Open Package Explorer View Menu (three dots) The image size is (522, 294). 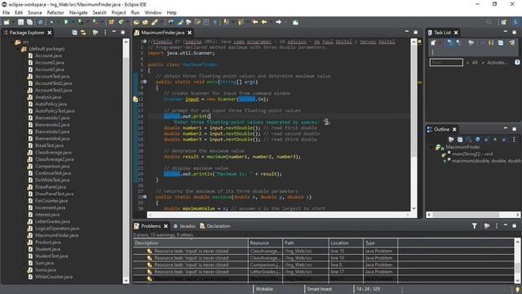click(105, 33)
